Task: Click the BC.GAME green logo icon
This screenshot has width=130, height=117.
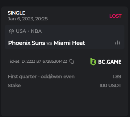Action: click(93, 61)
